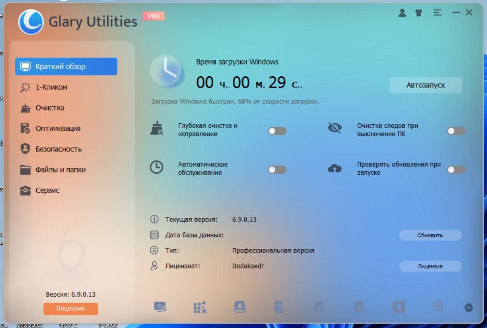
Task: Click the crossed-out eye traces icon
Action: [x=334, y=127]
